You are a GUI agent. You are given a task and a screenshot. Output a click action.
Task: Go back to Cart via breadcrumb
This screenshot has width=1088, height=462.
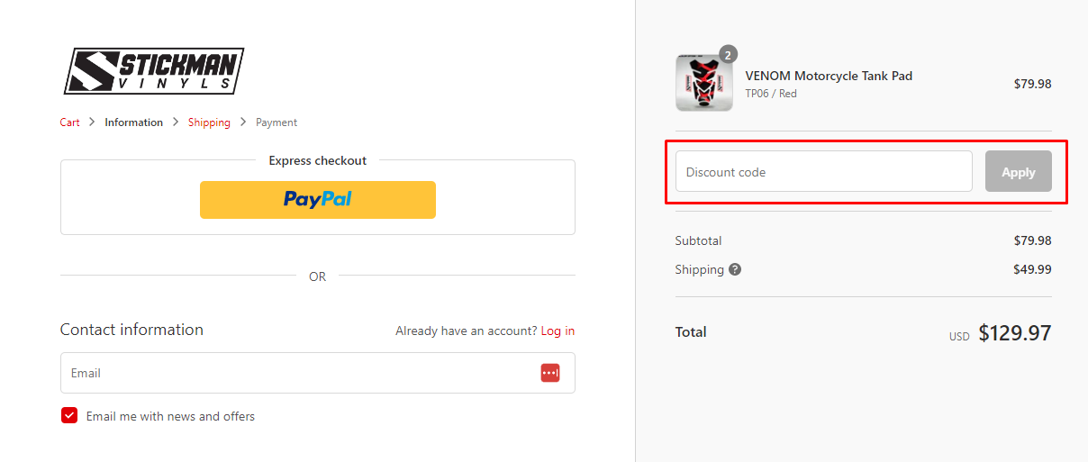(x=70, y=122)
